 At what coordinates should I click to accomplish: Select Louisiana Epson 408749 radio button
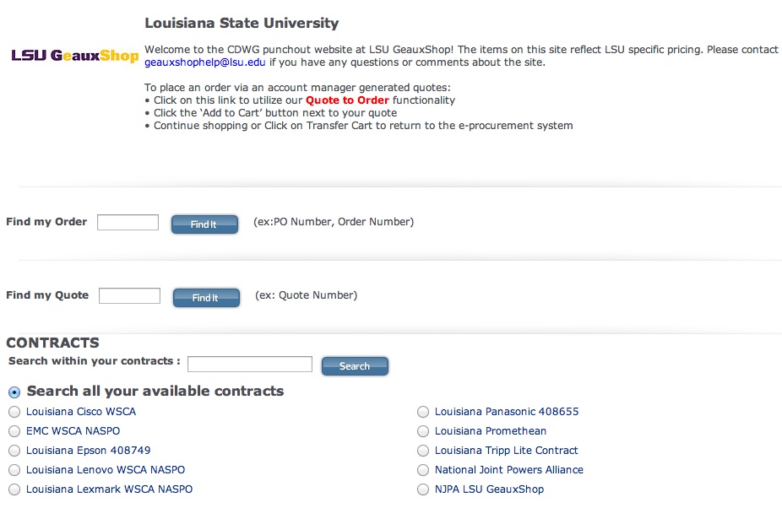pos(14,451)
